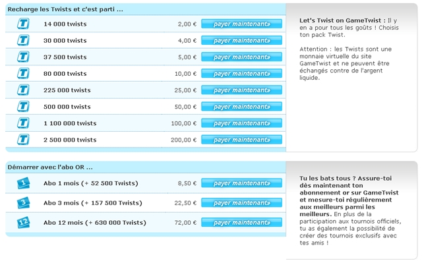Screen dimensions: 422x263
Task: Pay now for the 500 000 twists pack
Action: (x=242, y=107)
